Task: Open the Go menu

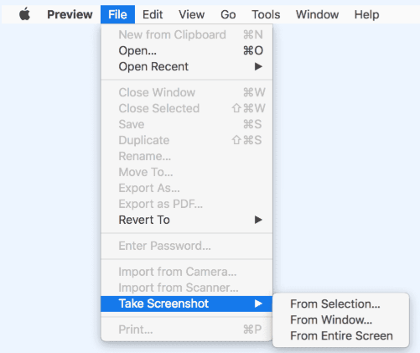Action: pos(228,14)
